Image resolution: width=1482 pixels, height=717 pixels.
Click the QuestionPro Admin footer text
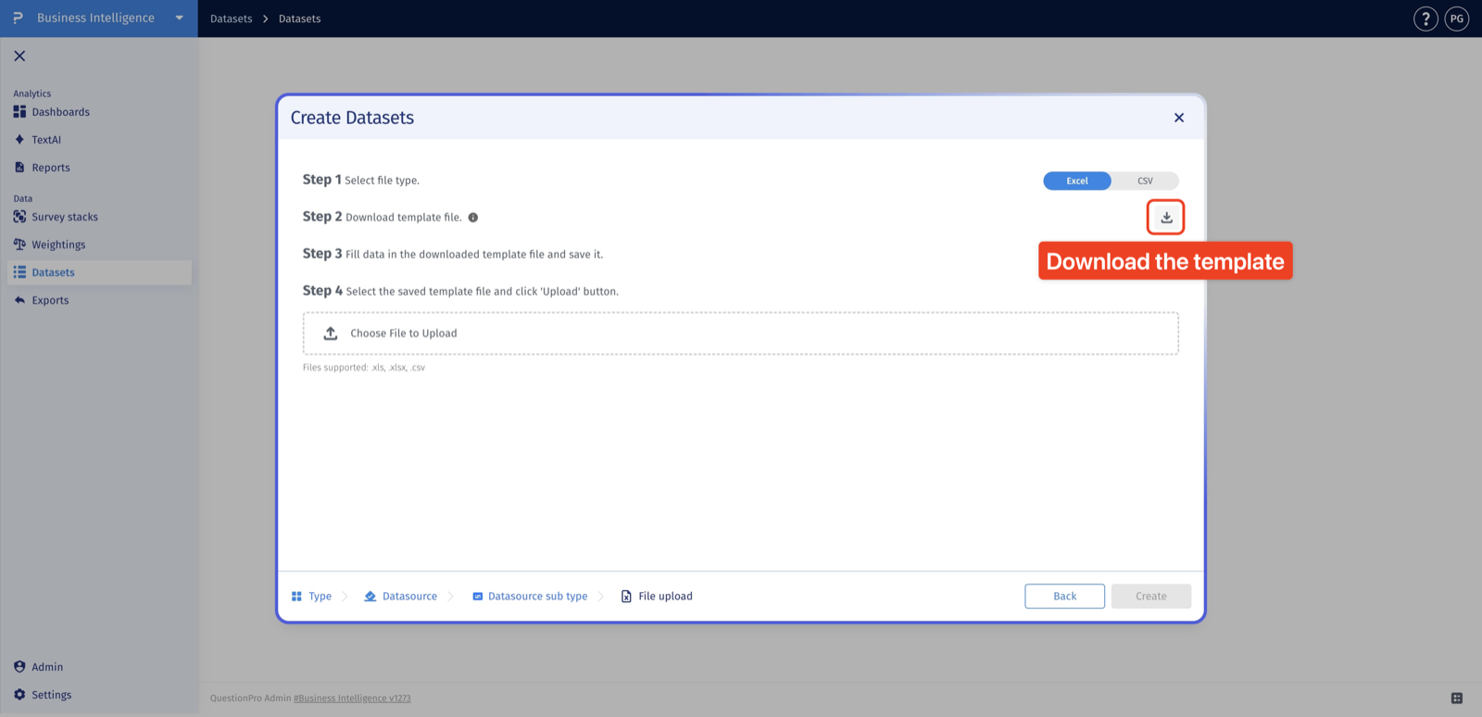click(250, 698)
